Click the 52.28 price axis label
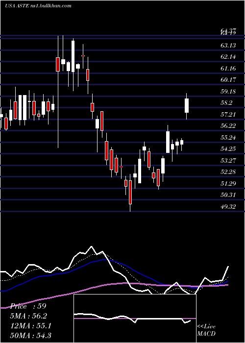 (228, 171)
